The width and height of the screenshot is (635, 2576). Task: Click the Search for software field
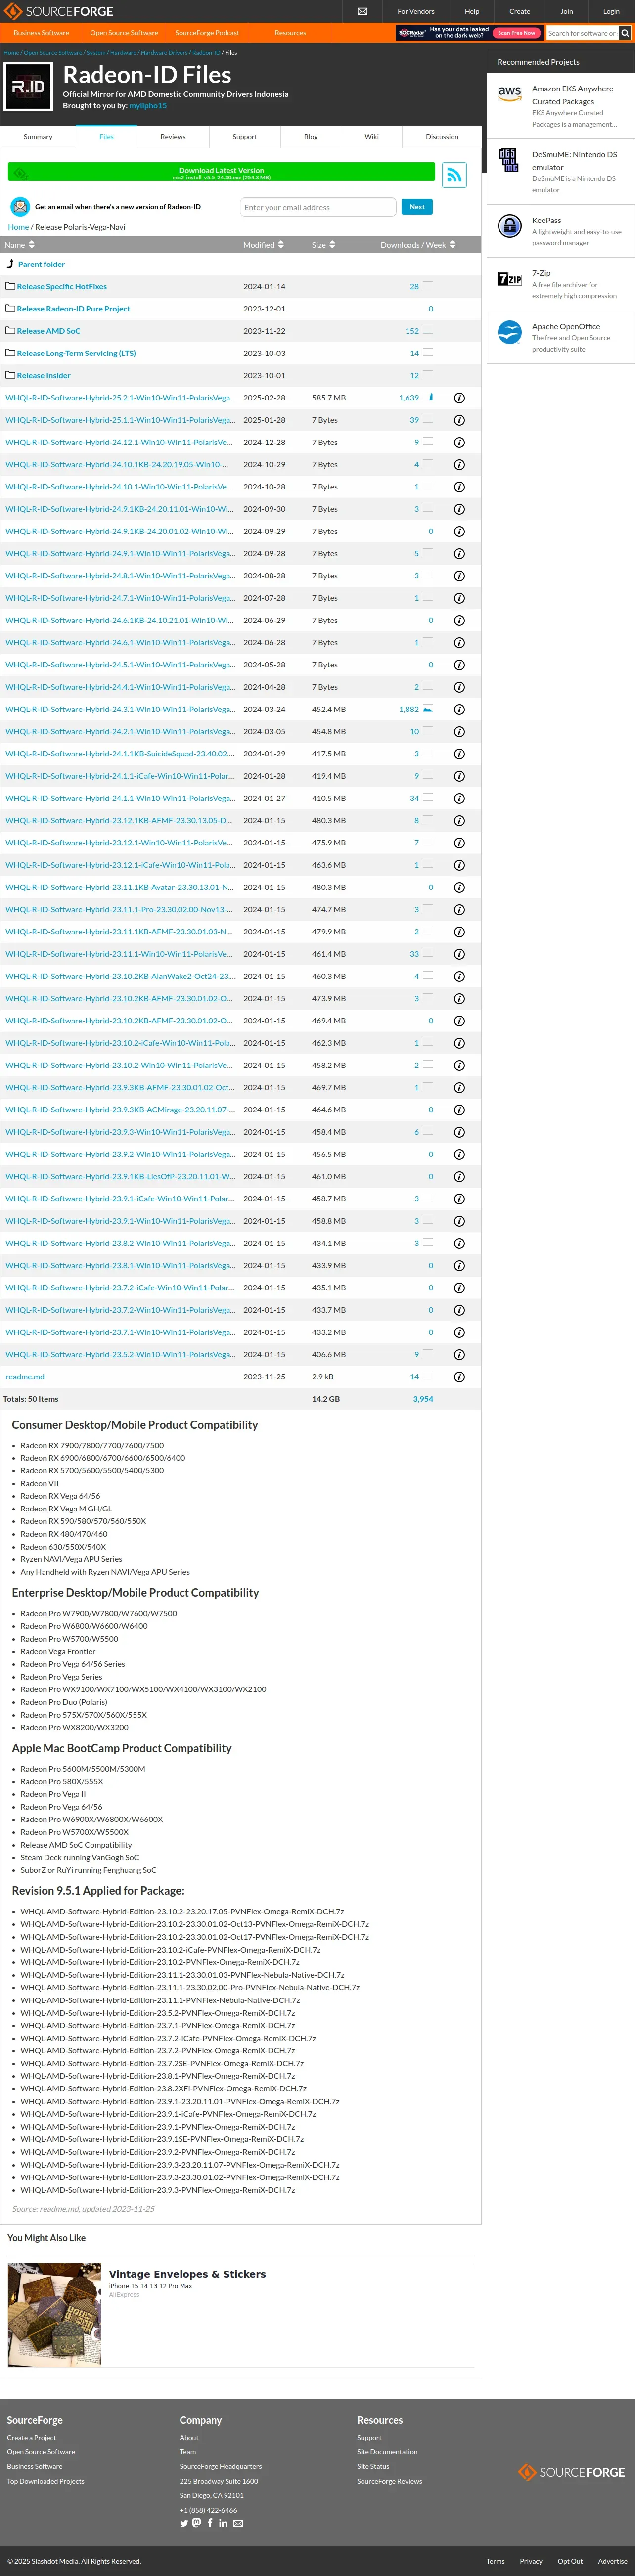click(x=582, y=33)
